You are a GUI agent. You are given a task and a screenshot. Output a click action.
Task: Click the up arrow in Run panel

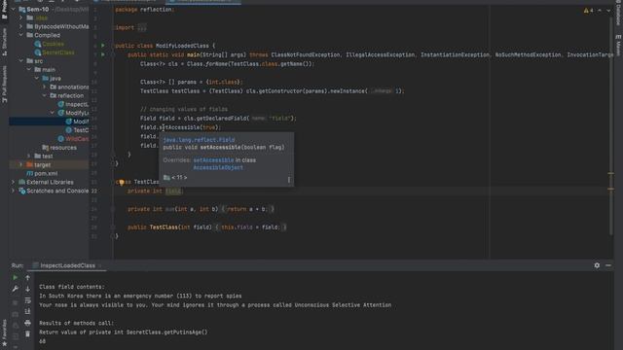(27, 278)
